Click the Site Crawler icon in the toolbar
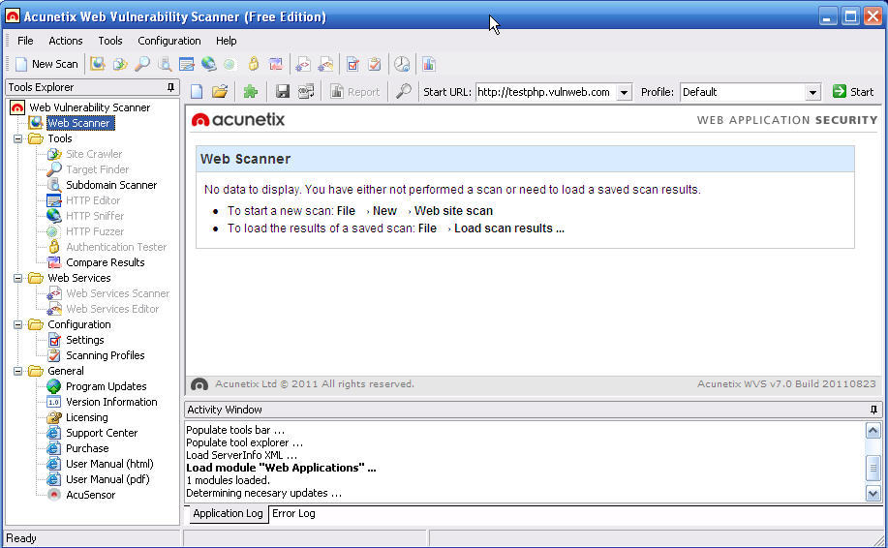Image resolution: width=888 pixels, height=548 pixels. [120, 64]
